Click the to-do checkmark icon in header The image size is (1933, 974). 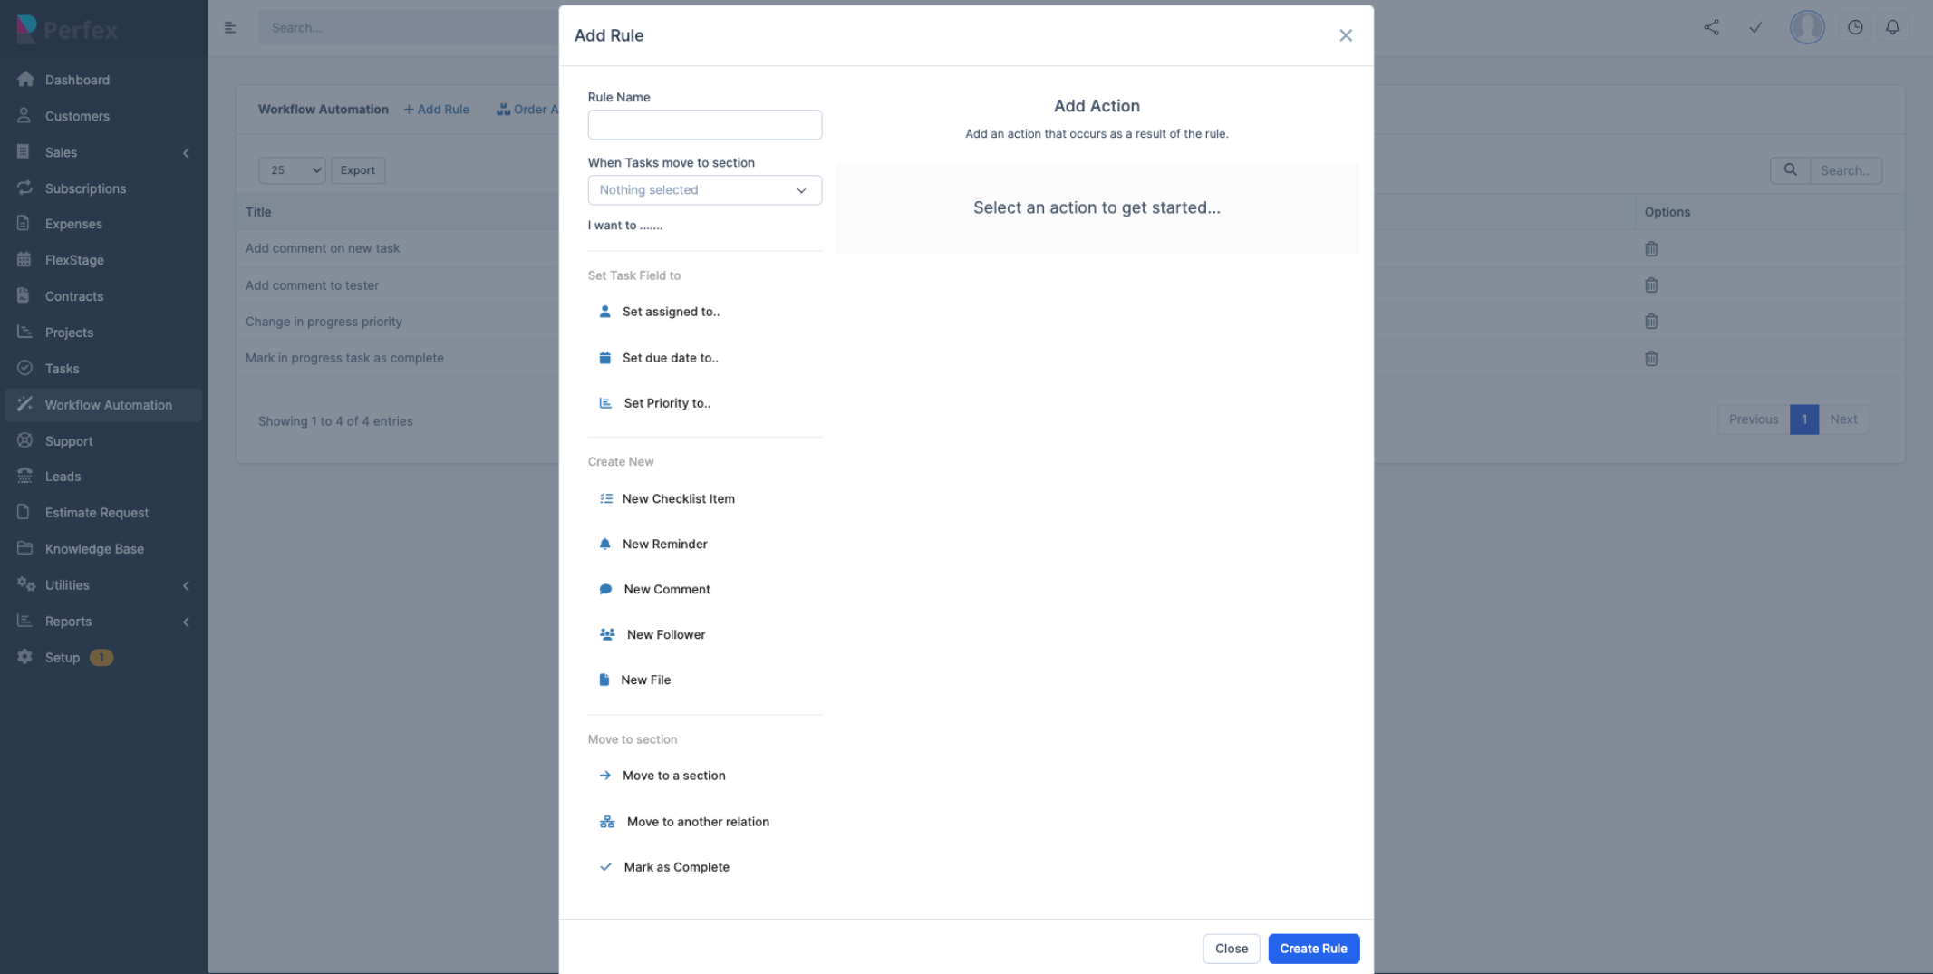[x=1755, y=27]
